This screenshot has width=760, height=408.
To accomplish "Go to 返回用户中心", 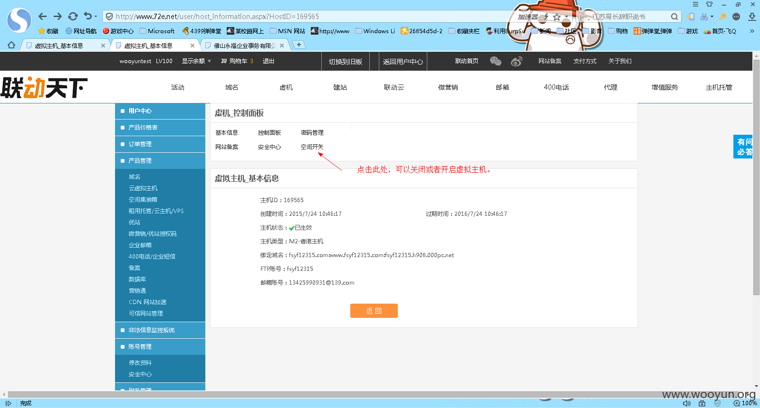I will 403,61.
